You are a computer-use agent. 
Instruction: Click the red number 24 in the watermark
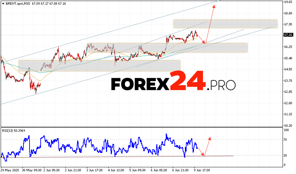(187, 81)
